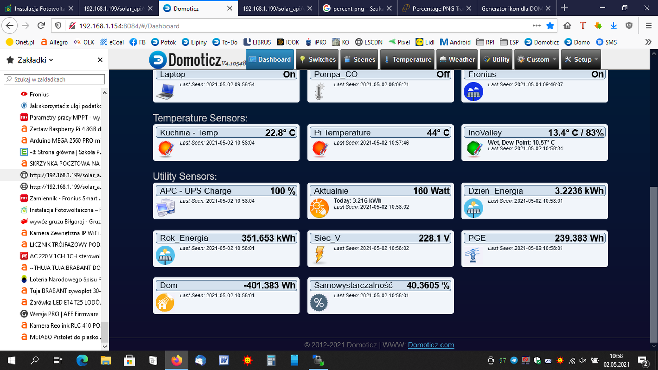The image size is (658, 370).
Task: Open the Domo toolbar bookmark
Action: [578, 42]
